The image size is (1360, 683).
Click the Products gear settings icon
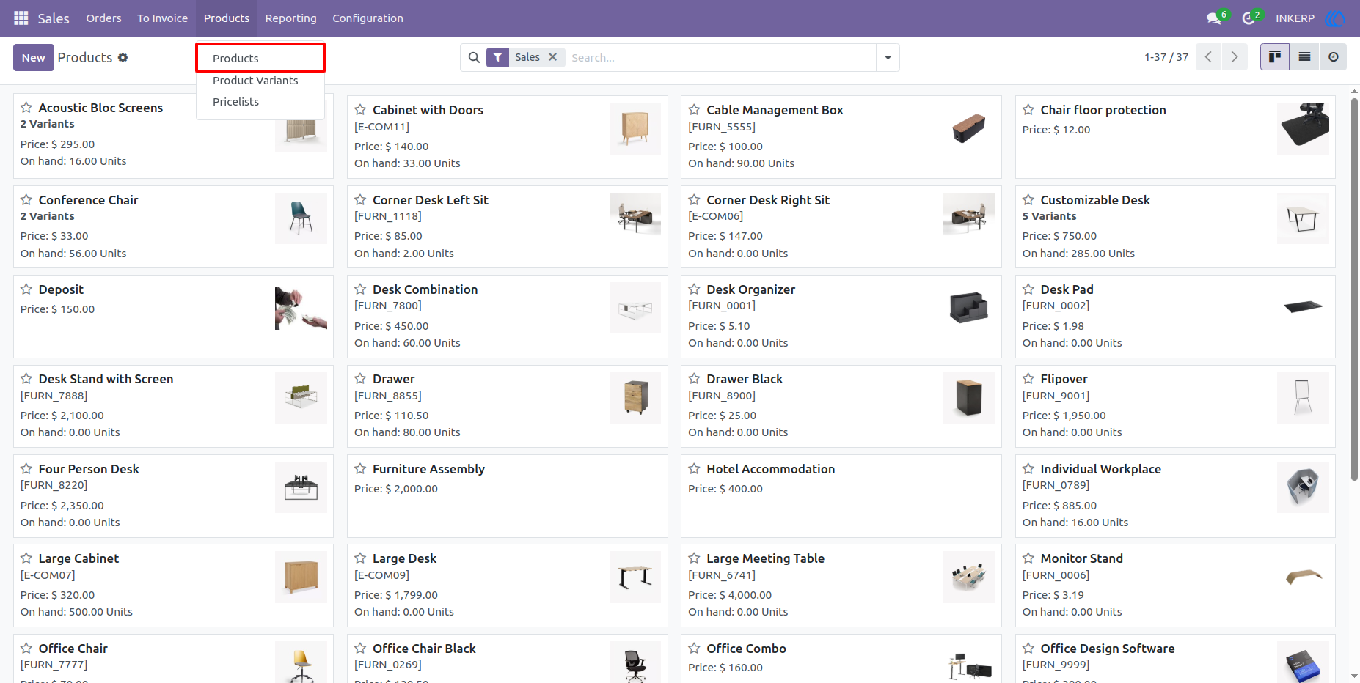pyautogui.click(x=123, y=57)
